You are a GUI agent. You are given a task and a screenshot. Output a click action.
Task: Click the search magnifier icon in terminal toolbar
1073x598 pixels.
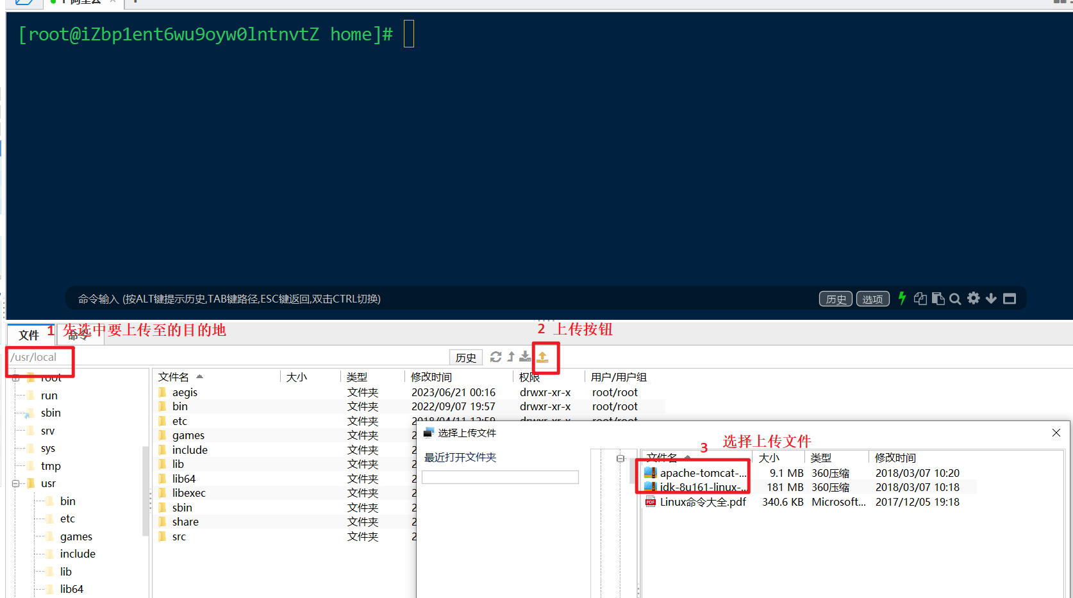[955, 299]
